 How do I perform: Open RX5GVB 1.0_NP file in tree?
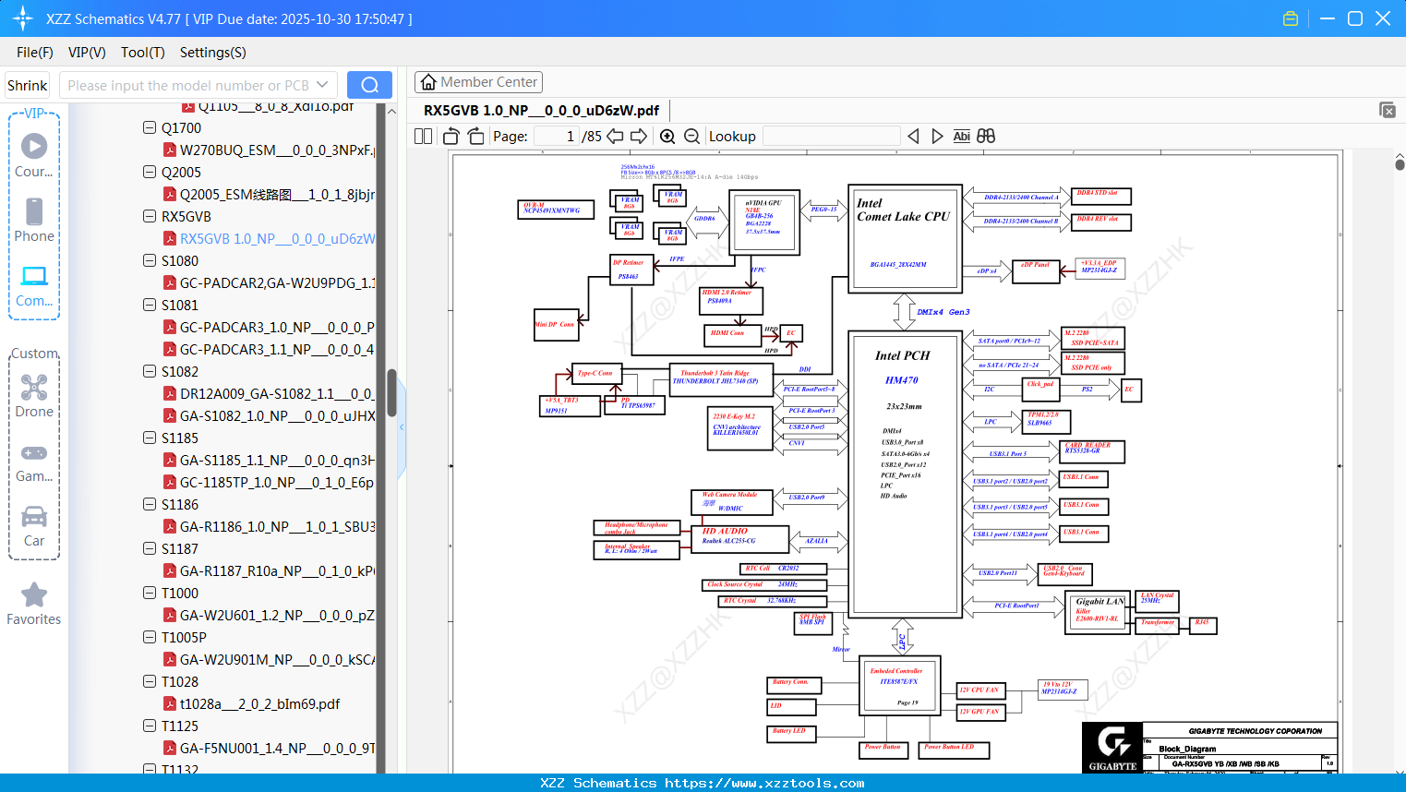click(278, 238)
